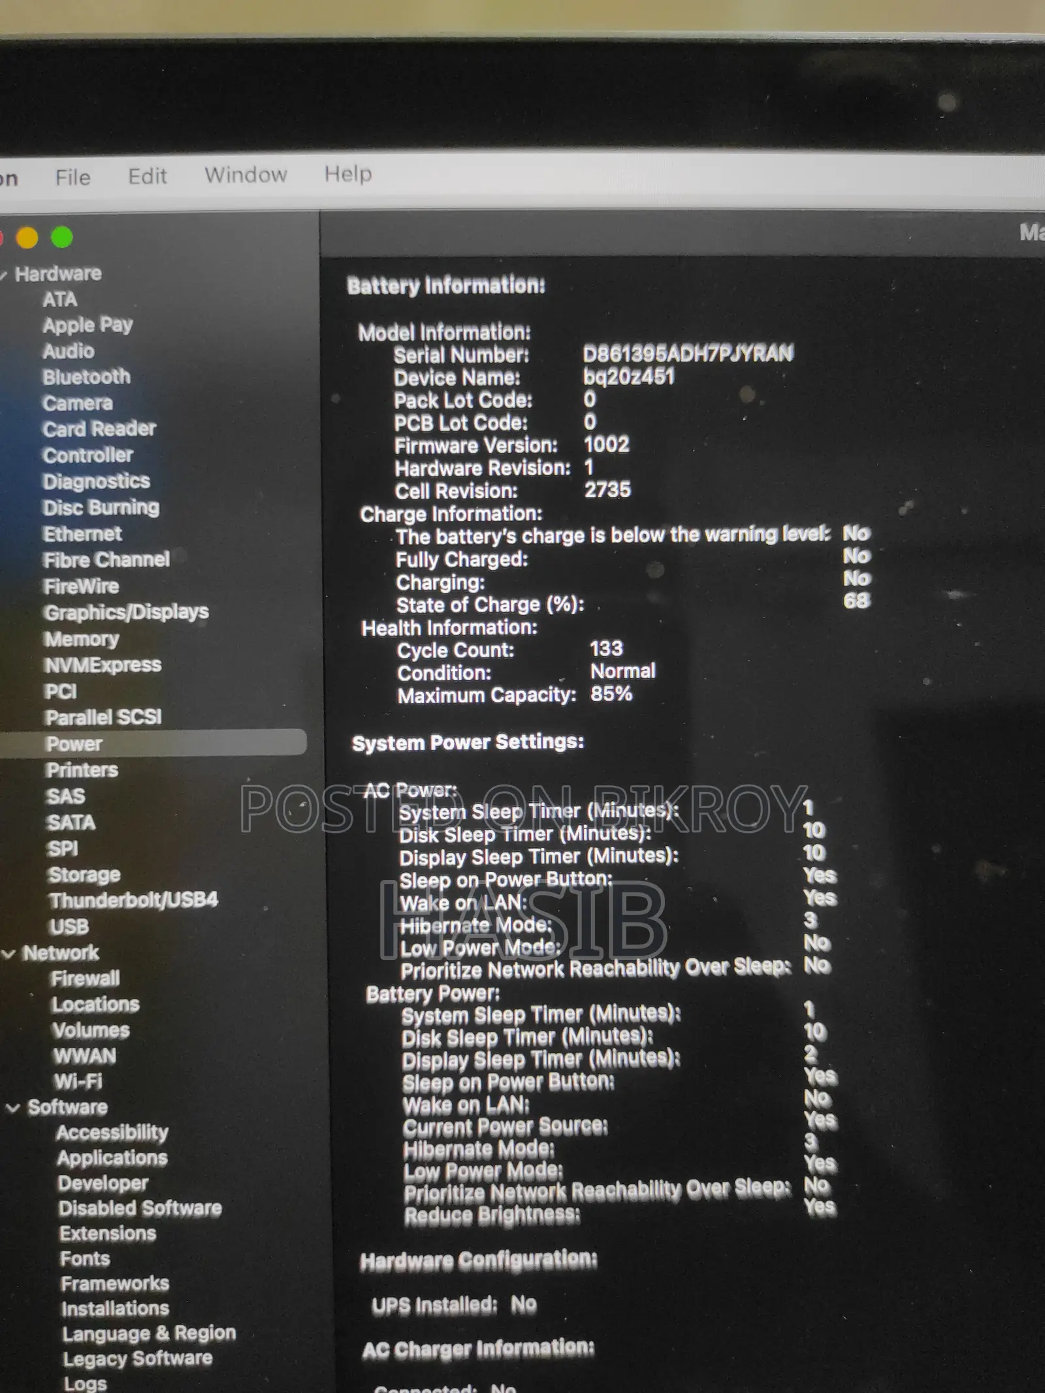Select SATA in the sidebar

[x=71, y=822]
